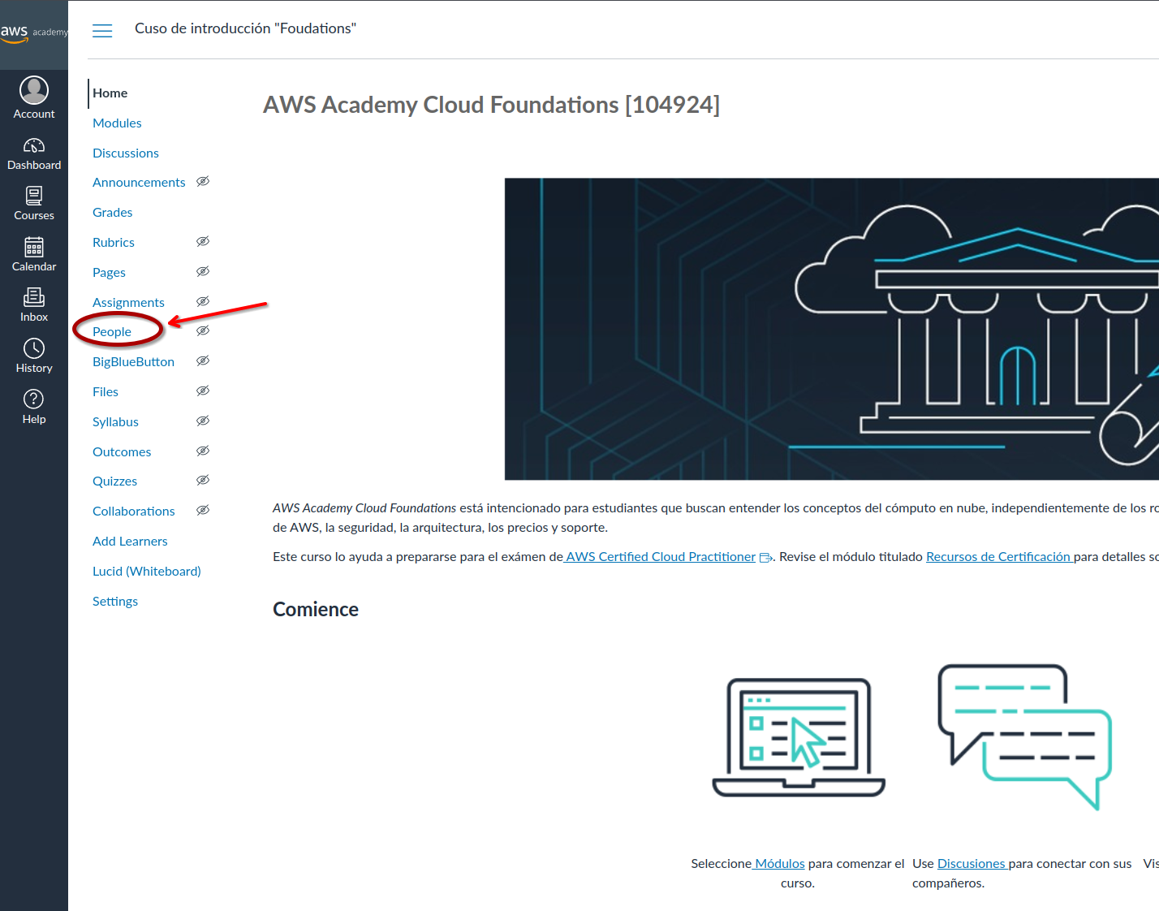Go to the Dashboard icon
This screenshot has height=911, width=1159.
34,146
